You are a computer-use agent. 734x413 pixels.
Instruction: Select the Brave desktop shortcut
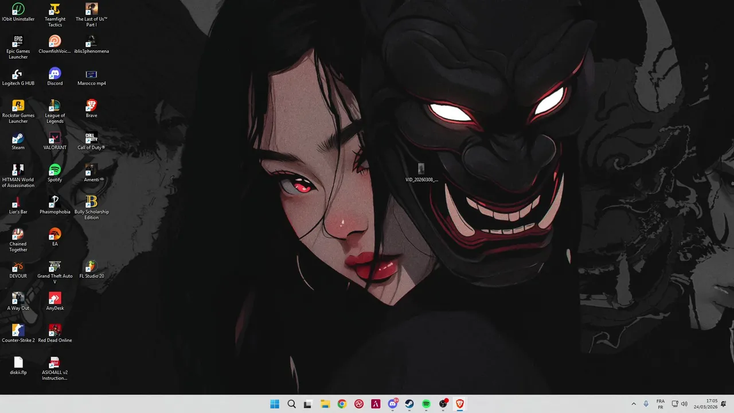coord(92,109)
